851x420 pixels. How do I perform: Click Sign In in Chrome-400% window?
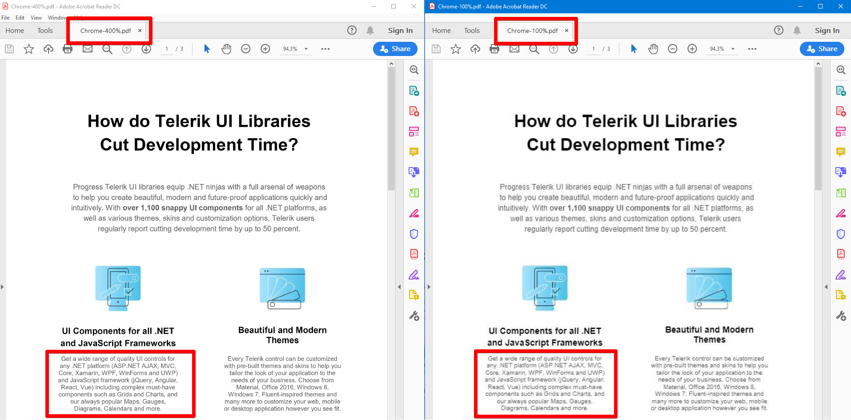click(400, 30)
